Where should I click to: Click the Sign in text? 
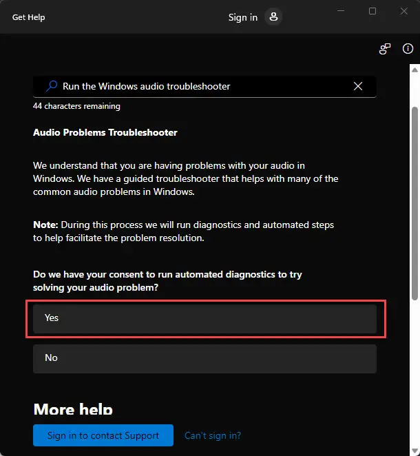coord(243,17)
